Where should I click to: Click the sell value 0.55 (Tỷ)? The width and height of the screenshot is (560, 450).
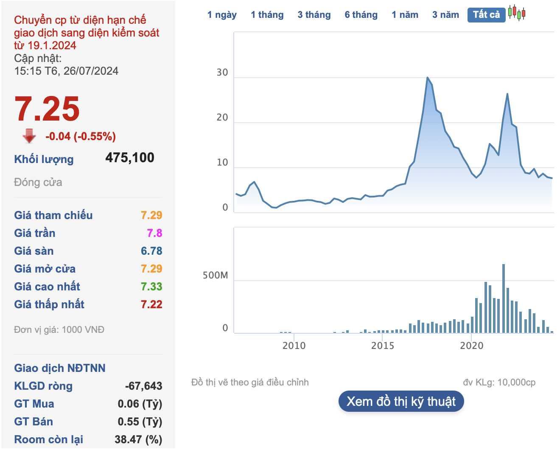tap(140, 422)
